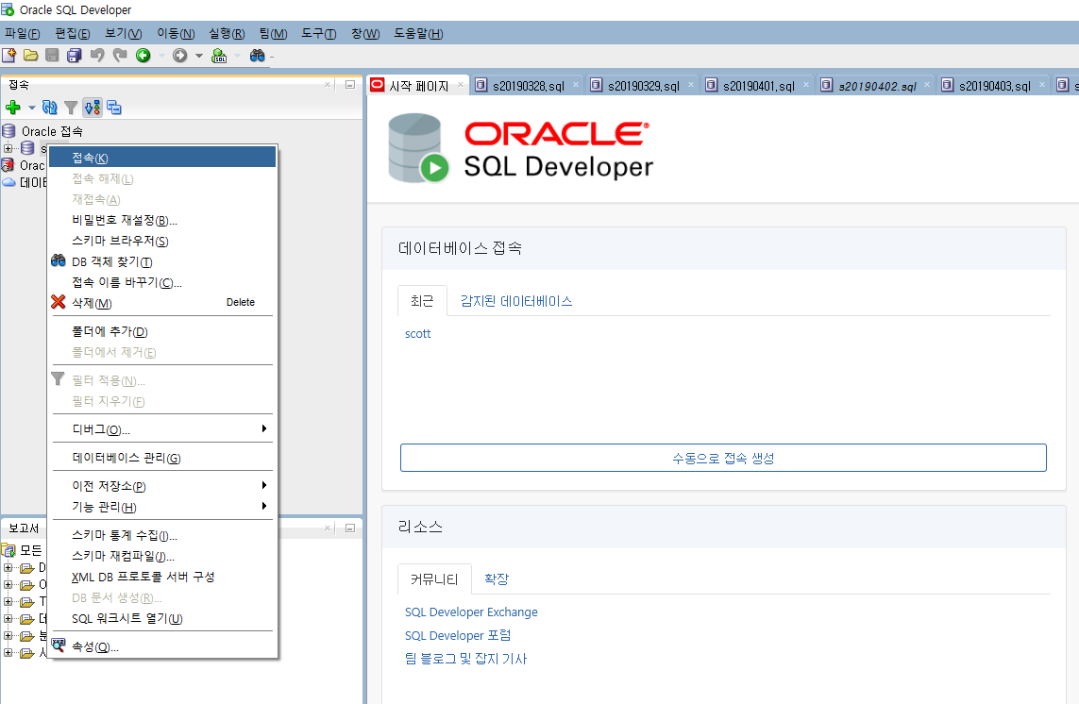
Task: Open the 도움말(H) menu
Action: pyautogui.click(x=418, y=33)
